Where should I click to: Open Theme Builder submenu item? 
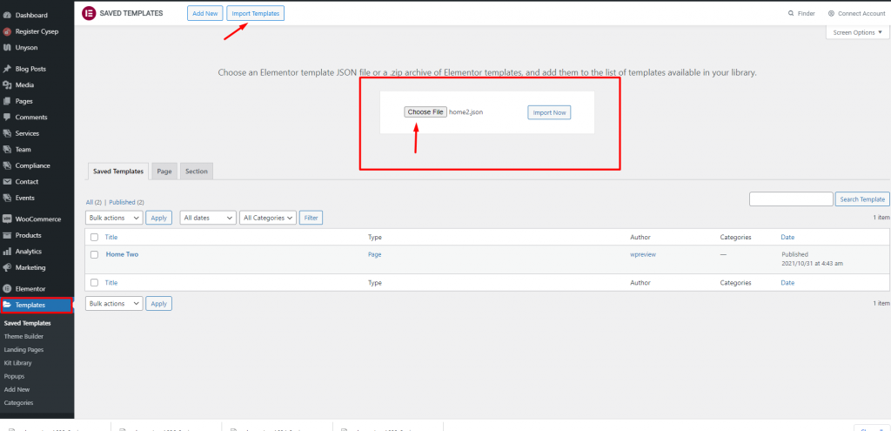click(x=23, y=337)
